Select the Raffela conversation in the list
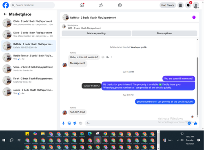Screen dimensions: 204x150 [x=29, y=46]
